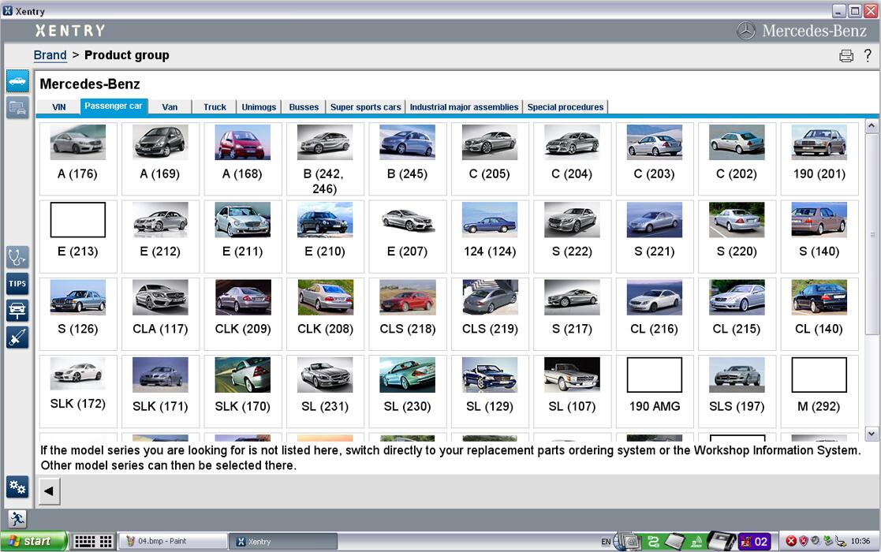The height and width of the screenshot is (552, 881).
Task: Click the Brand breadcrumb link
Action: pos(50,55)
